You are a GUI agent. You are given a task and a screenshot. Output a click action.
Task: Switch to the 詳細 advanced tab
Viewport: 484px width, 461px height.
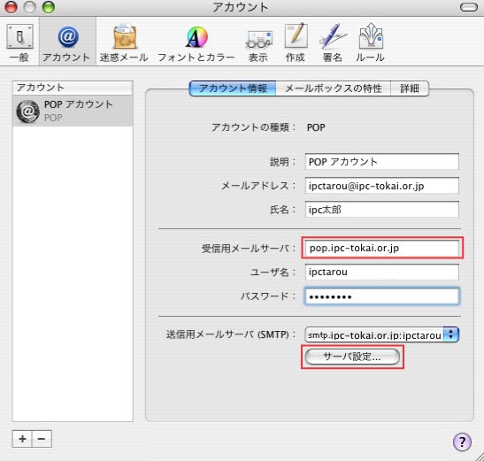pos(410,88)
